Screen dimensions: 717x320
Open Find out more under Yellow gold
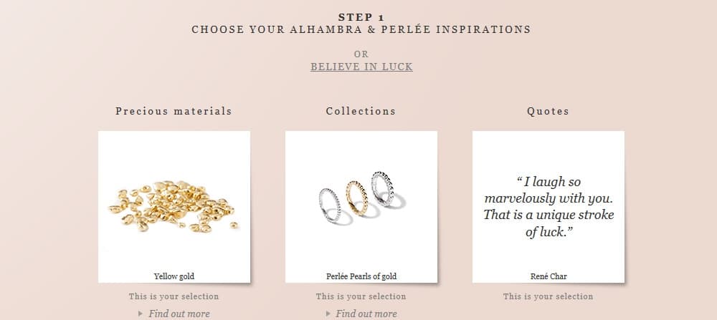(179, 314)
